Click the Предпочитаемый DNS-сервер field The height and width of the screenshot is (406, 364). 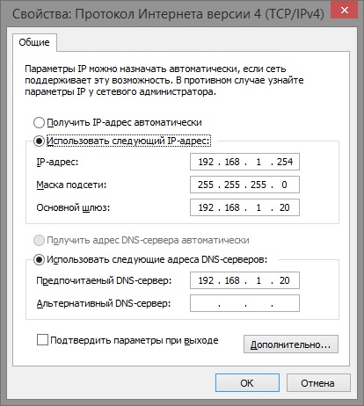[x=244, y=280]
